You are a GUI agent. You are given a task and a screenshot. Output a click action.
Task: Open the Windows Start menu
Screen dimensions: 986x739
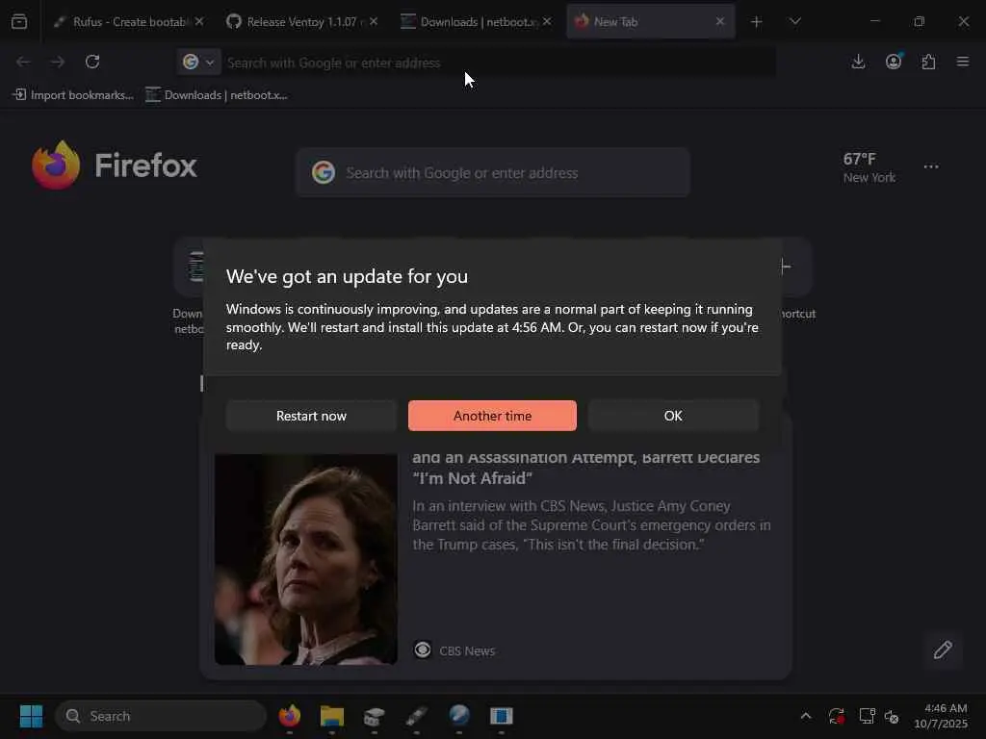coord(31,716)
